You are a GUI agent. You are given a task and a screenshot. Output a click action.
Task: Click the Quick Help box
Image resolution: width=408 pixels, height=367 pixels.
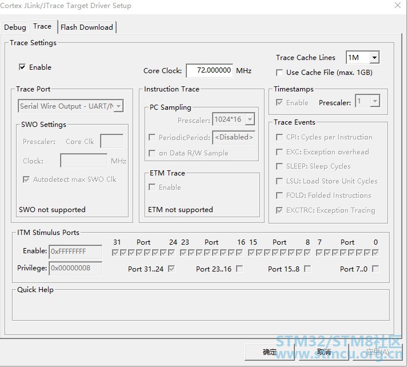click(x=201, y=306)
